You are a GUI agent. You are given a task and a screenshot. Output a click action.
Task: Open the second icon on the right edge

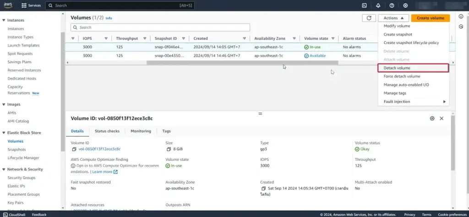click(x=461, y=27)
